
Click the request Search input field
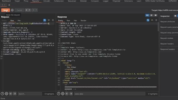30,94
